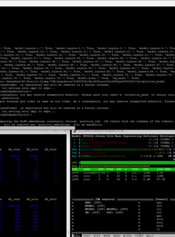
Task: Click the cv1 sensor row
Action: pos(159,209)
